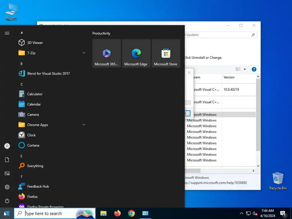292x219 pixels.
Task: Jump to the # letter header
Action: click(22, 33)
